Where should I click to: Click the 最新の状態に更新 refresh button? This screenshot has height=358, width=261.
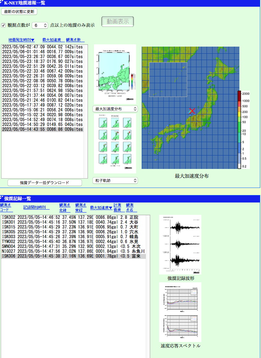point(19,12)
